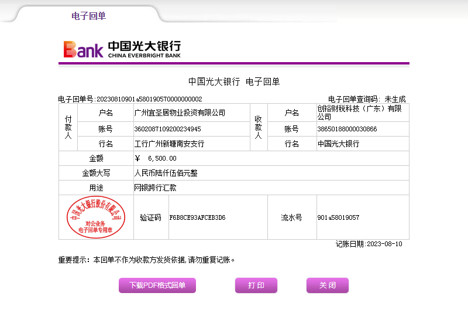Select the receipt number 20230810901a580190570000000002
The width and height of the screenshot is (468, 313).
149,99
